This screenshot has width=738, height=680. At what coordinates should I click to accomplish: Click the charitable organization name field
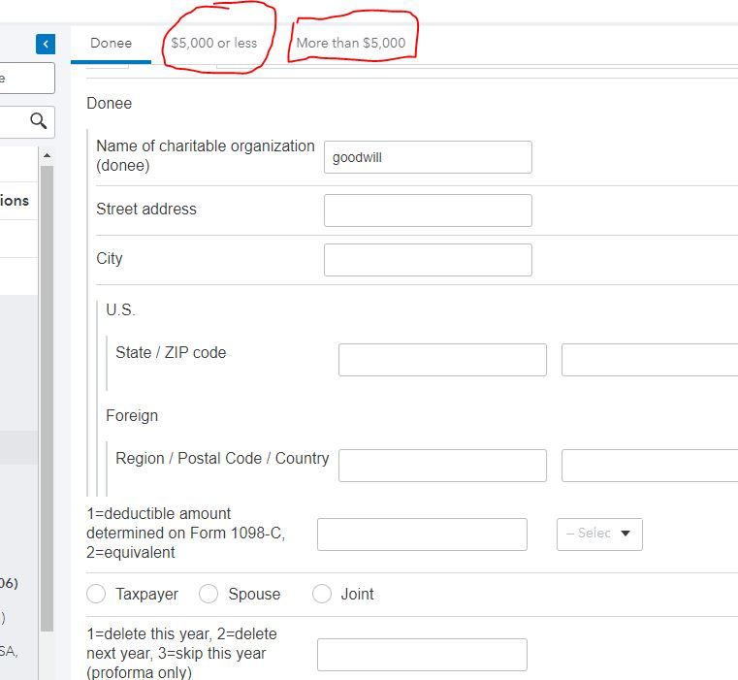coord(428,157)
